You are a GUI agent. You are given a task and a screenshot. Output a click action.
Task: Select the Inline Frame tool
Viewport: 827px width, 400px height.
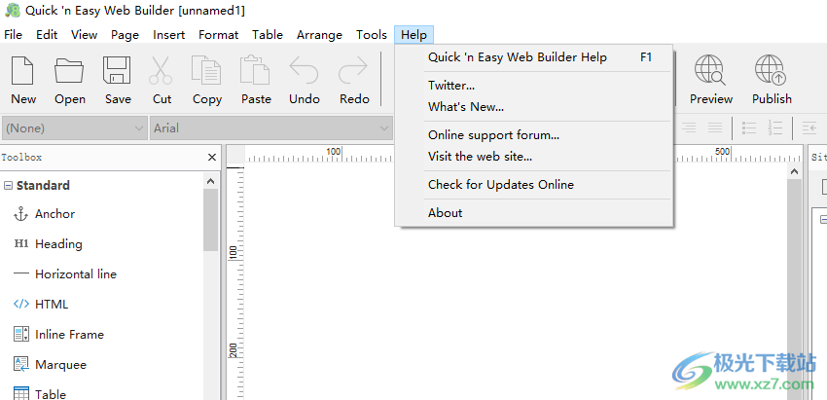click(58, 334)
